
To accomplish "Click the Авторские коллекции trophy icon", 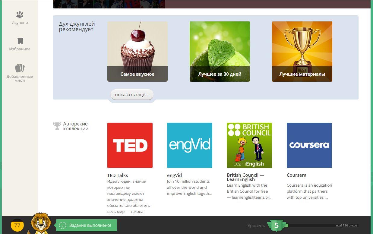I will 57,126.
